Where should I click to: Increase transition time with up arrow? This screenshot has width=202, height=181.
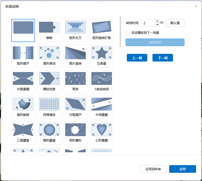point(157,21)
